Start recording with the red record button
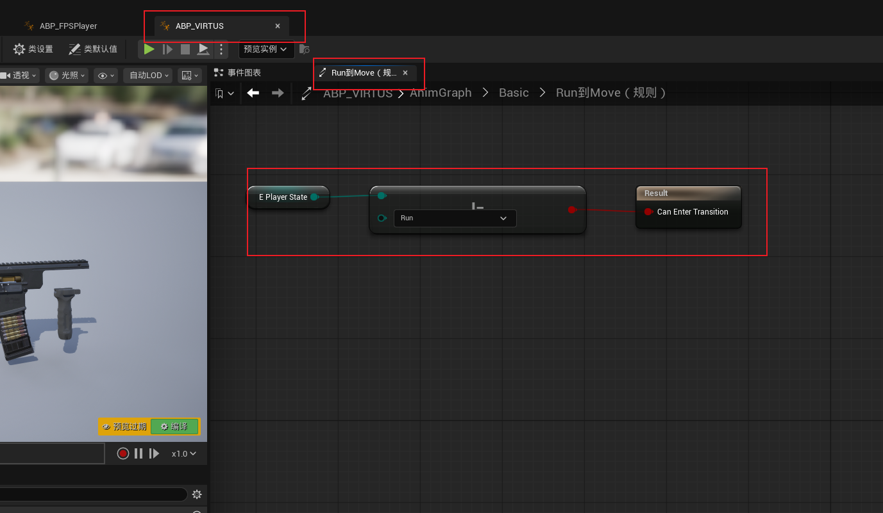Screen dimensions: 883x513 (x=123, y=453)
